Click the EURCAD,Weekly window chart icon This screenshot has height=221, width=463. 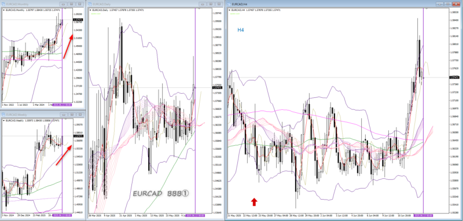[3, 115]
